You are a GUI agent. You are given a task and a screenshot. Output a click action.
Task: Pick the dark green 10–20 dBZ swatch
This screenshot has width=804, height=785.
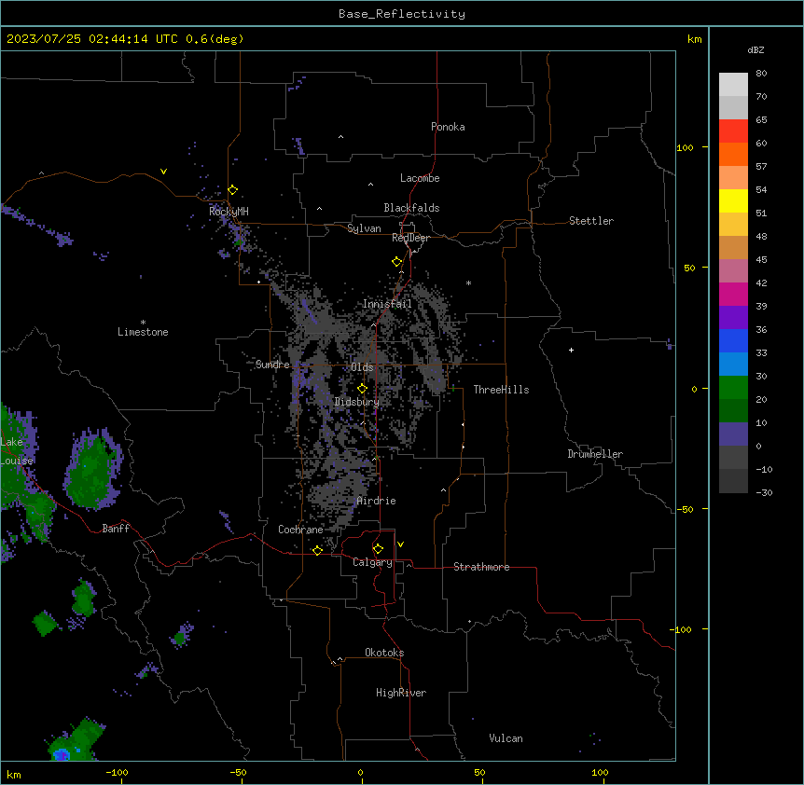(733, 410)
